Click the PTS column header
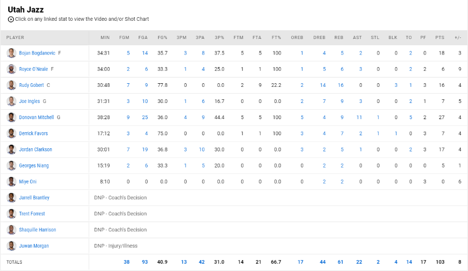 click(440, 37)
